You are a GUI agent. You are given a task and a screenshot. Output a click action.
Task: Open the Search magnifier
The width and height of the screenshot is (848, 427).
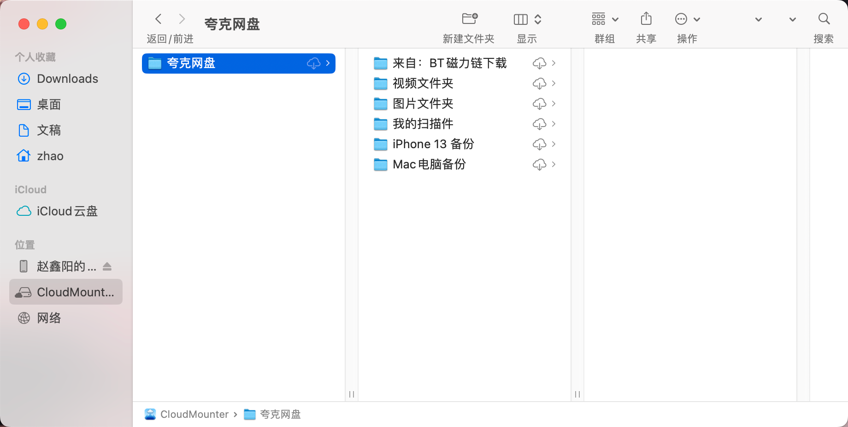click(824, 19)
